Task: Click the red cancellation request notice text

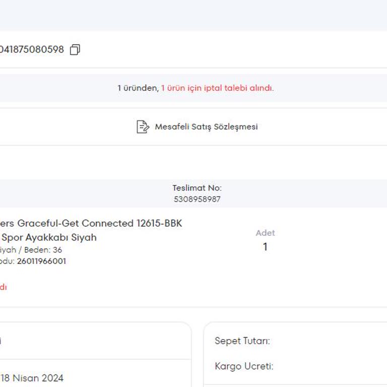Action: 217,88
